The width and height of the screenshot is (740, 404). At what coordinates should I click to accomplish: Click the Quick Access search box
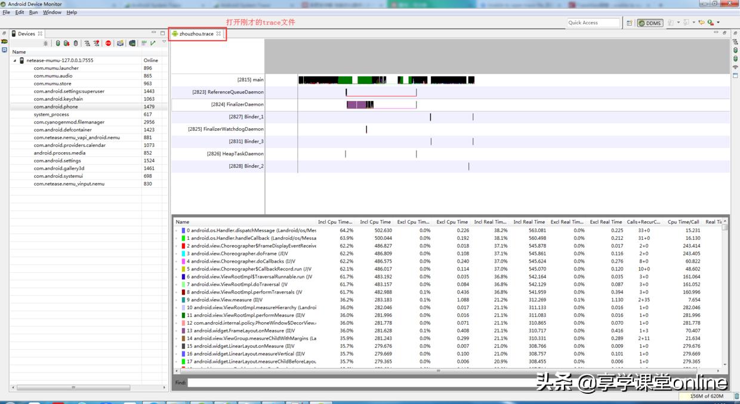(593, 23)
